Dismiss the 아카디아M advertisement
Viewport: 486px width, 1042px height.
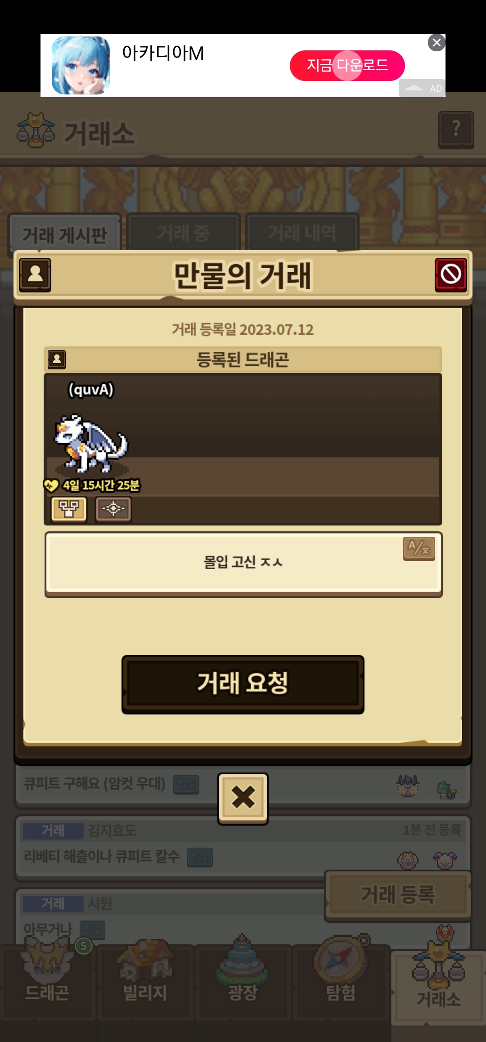pyautogui.click(x=436, y=43)
